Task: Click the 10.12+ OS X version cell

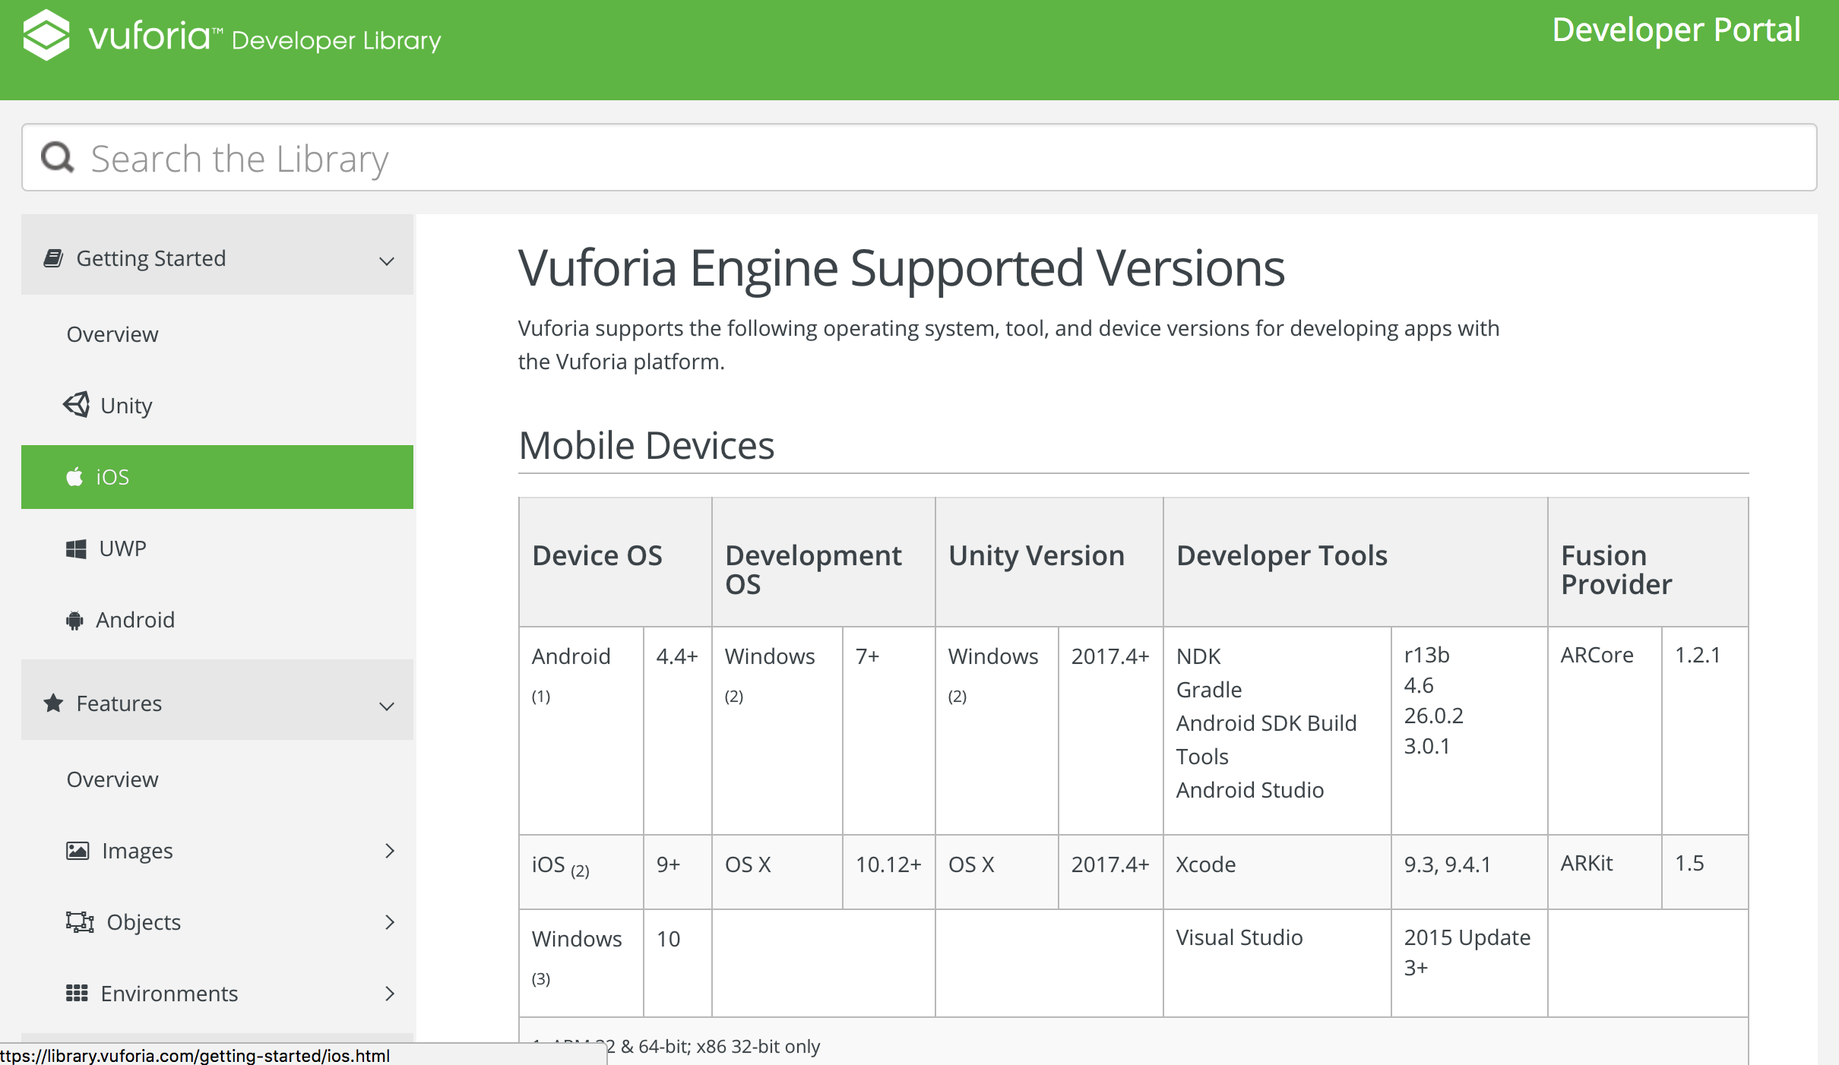Action: point(889,872)
